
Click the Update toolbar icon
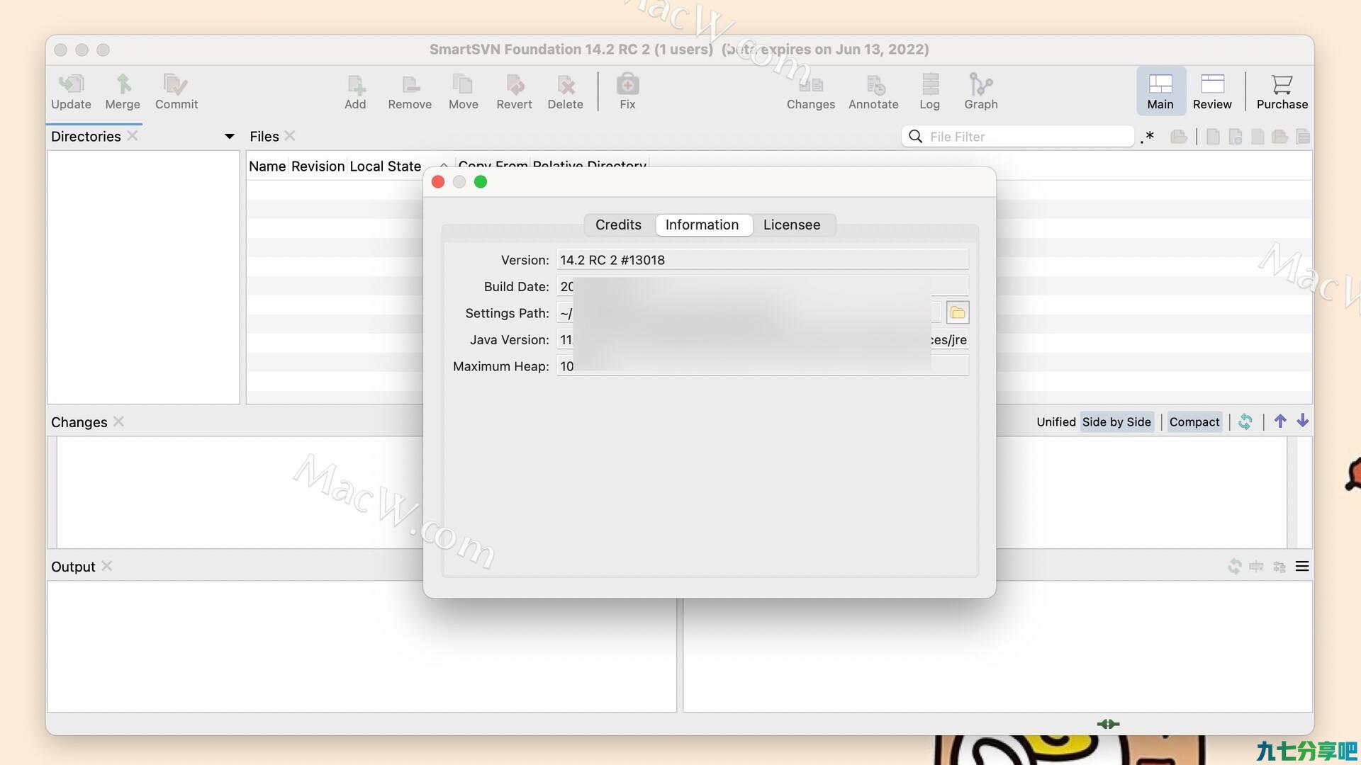pos(71,92)
